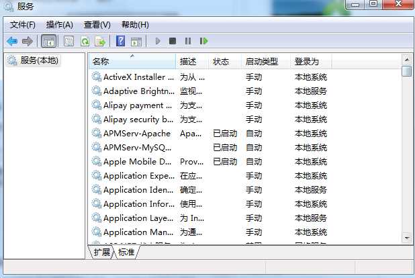Click 自动 startup type of APMServ-MySQL
Image resolution: width=415 pixels, height=278 pixels.
pos(254,148)
